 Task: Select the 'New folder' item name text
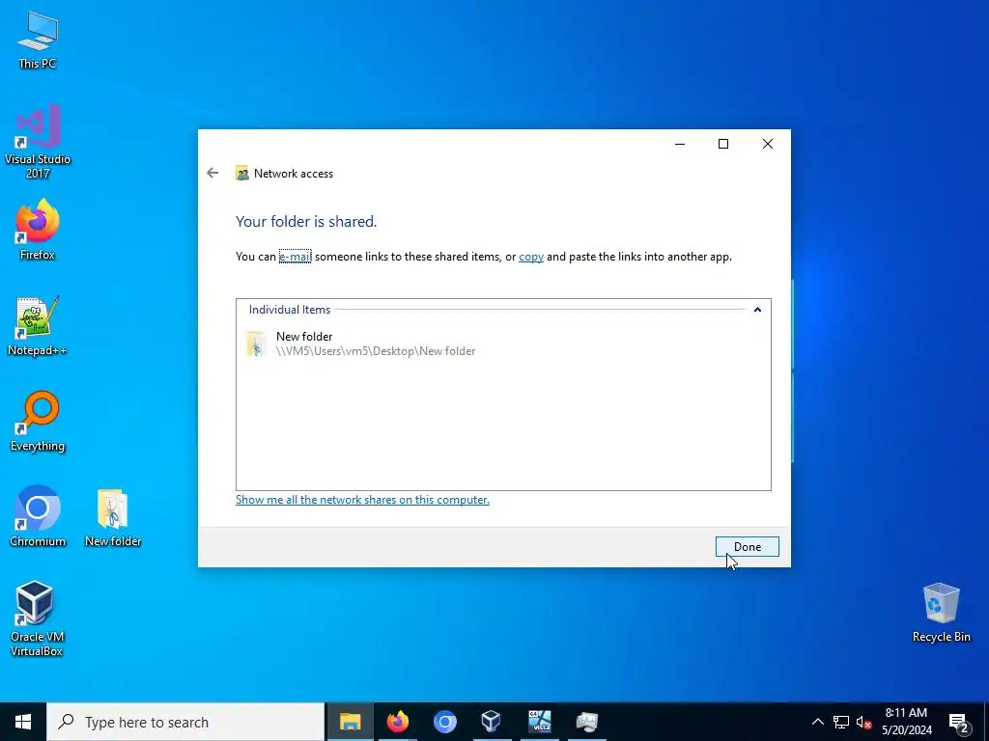304,337
